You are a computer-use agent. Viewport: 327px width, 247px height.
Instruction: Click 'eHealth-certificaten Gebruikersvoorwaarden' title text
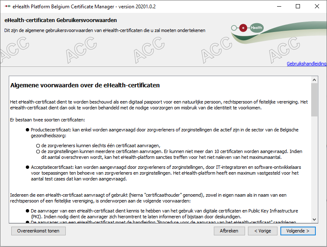coord(60,20)
